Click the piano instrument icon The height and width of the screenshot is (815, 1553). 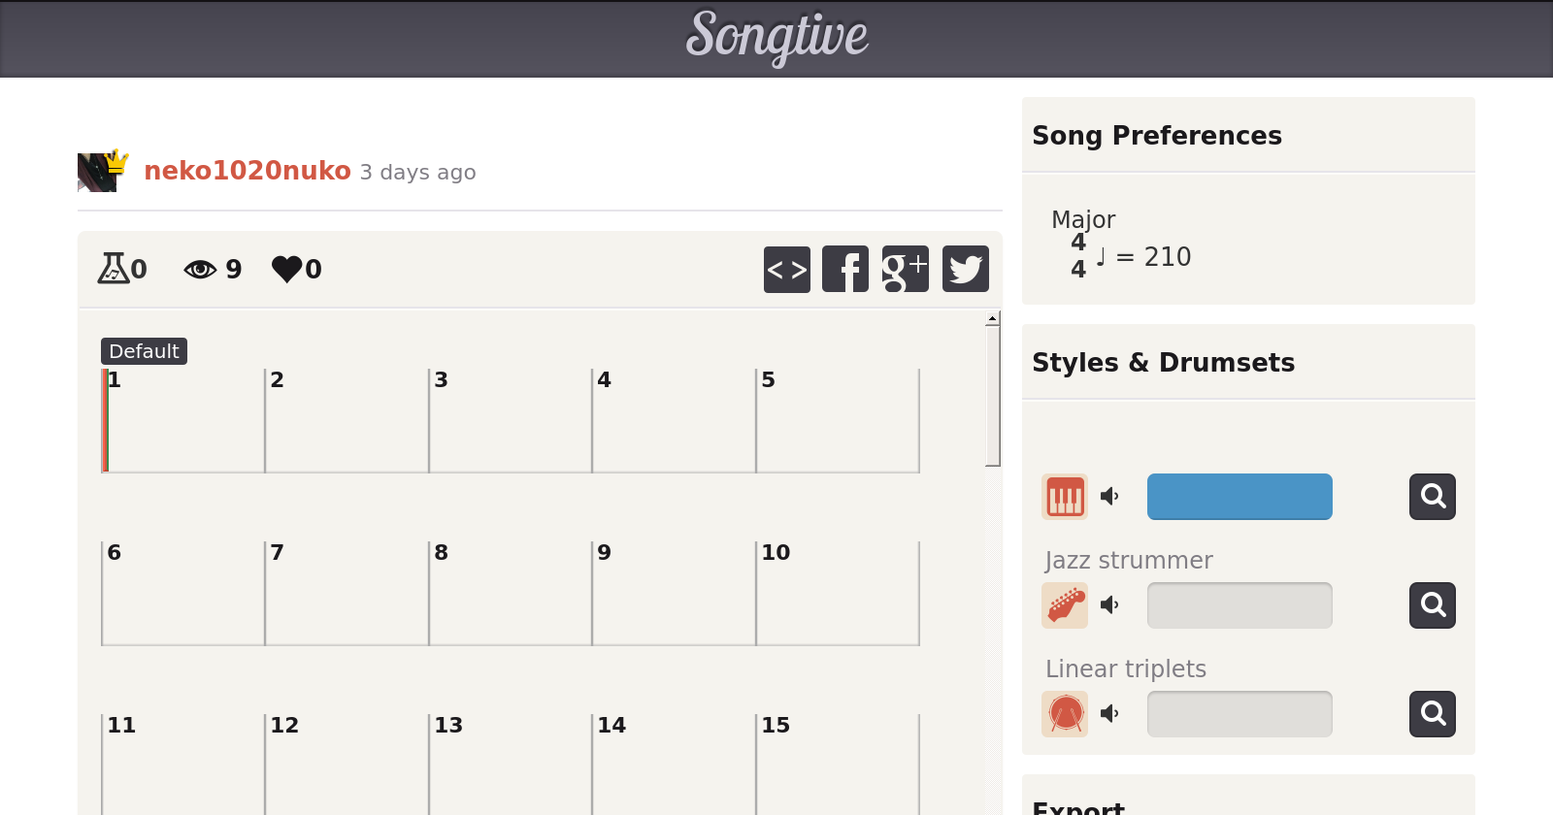coord(1065,497)
